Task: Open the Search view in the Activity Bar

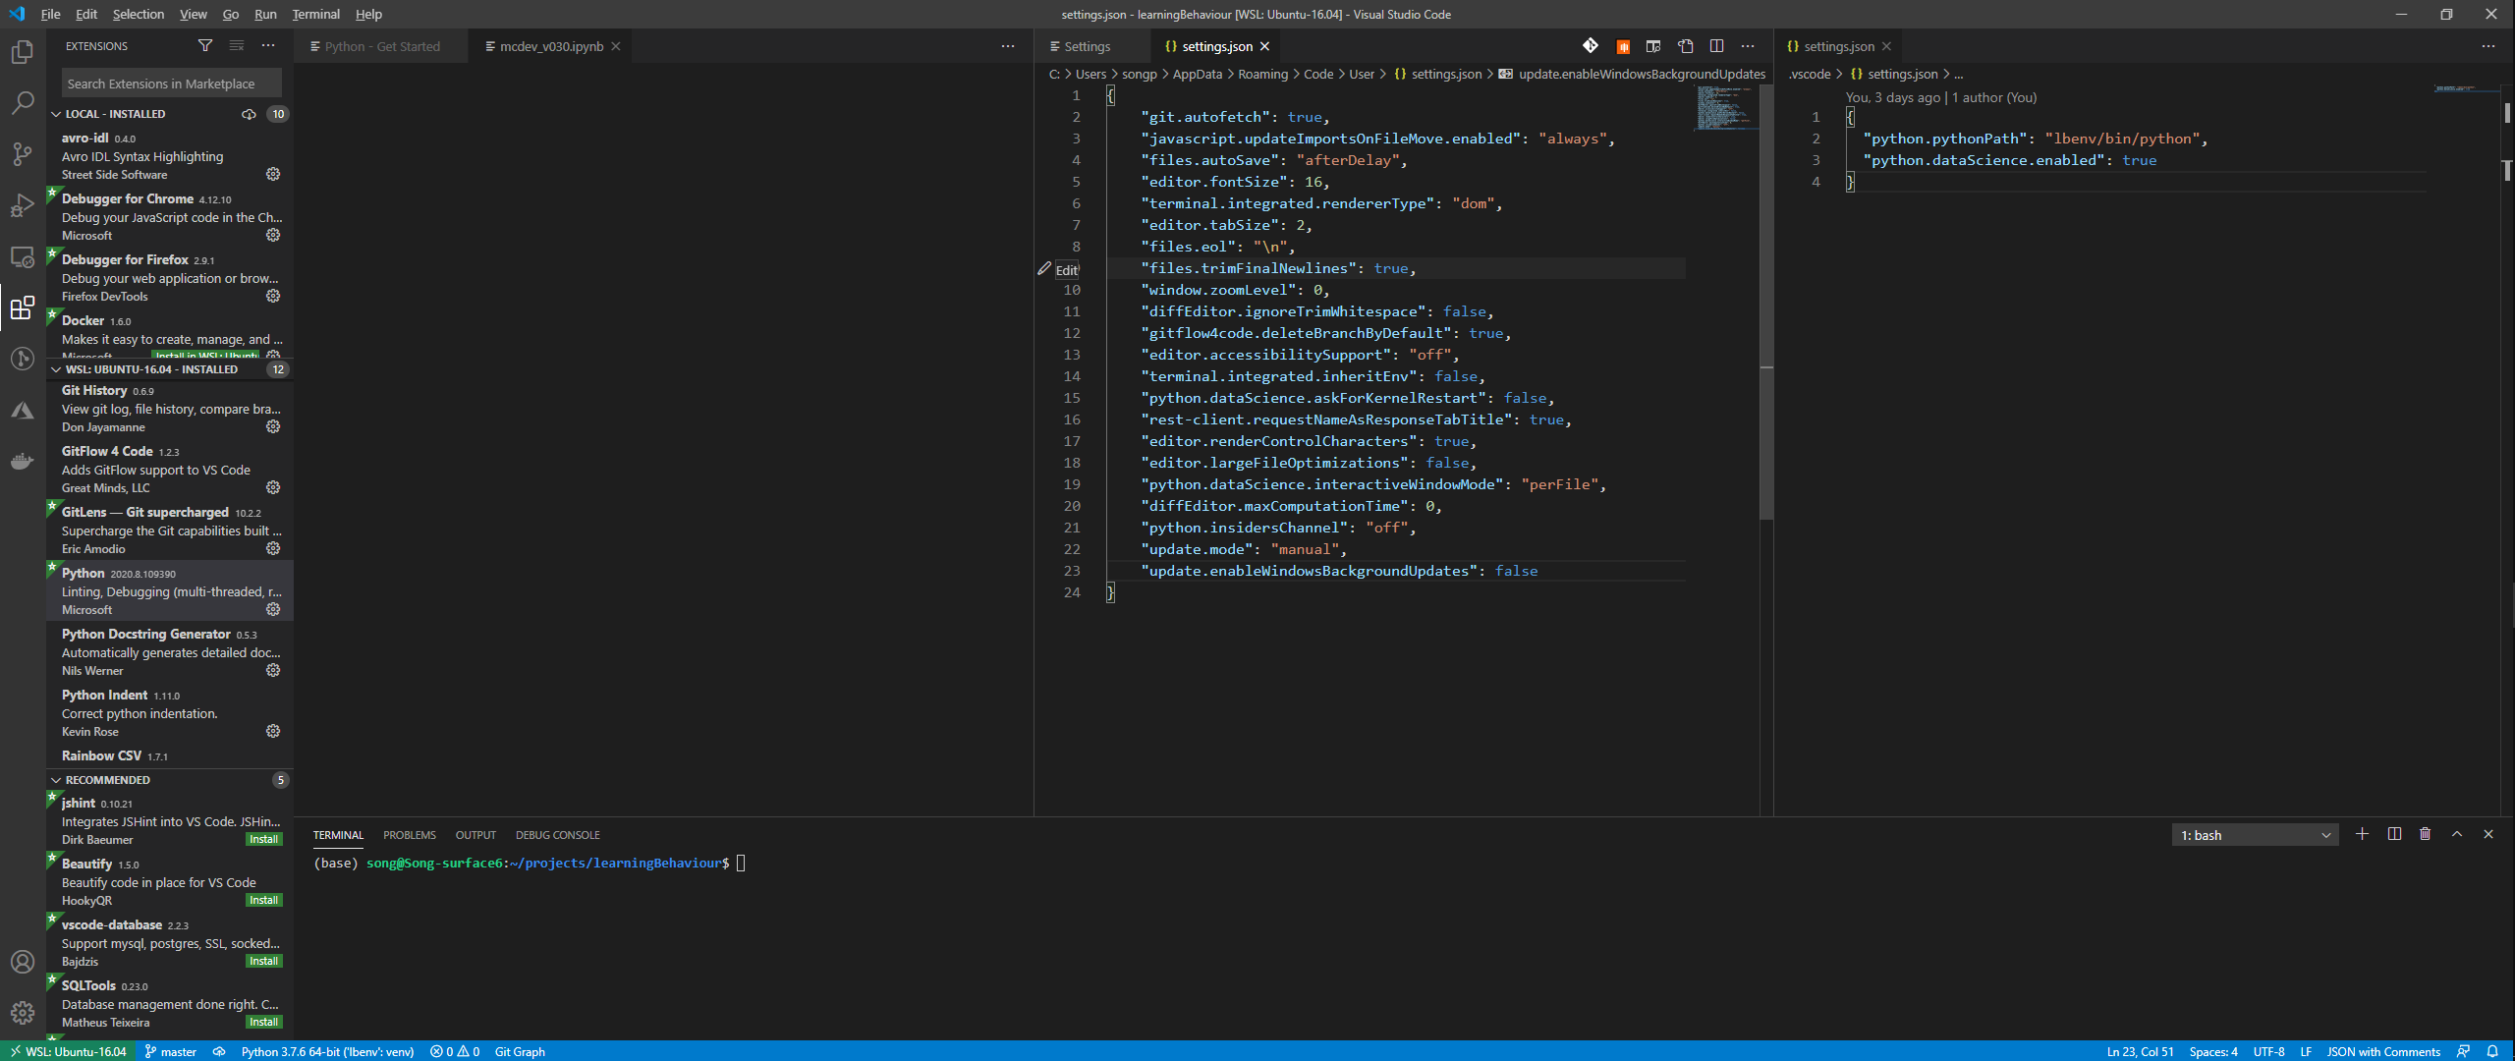Action: point(22,102)
